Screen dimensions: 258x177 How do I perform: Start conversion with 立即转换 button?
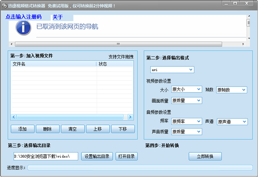click(x=205, y=156)
